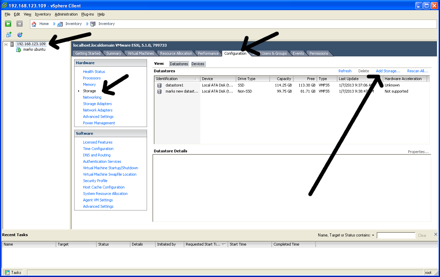Click the Tasks button in status bar
440x277 pixels.
tap(13, 273)
